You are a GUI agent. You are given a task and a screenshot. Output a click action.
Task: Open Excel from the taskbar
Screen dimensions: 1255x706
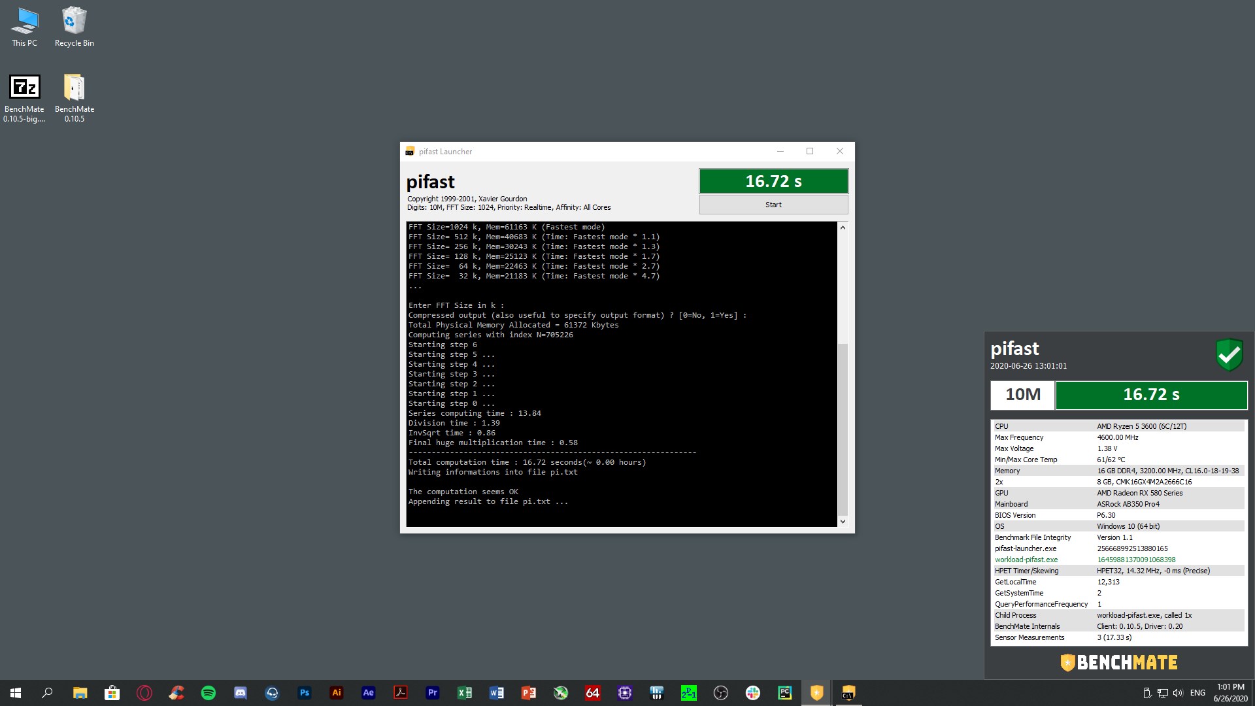tap(464, 693)
